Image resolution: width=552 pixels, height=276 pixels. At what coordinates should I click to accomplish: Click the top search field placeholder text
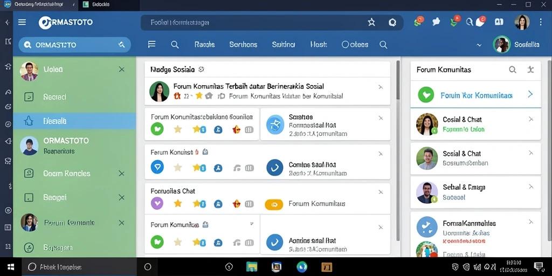180,23
